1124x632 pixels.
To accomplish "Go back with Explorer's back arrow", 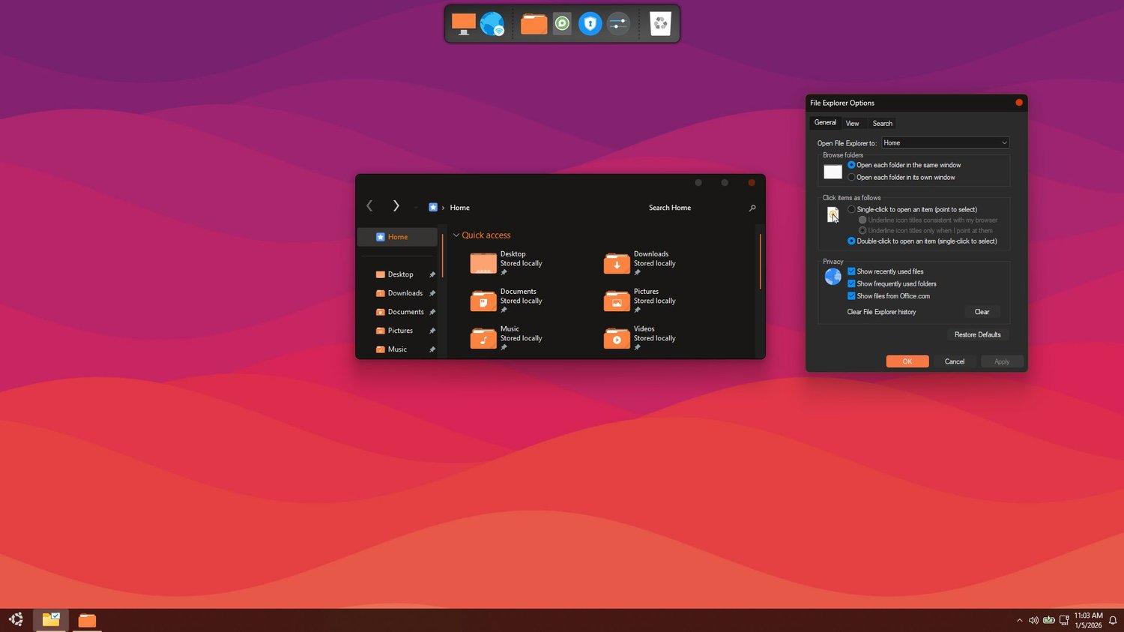I will click(x=369, y=206).
